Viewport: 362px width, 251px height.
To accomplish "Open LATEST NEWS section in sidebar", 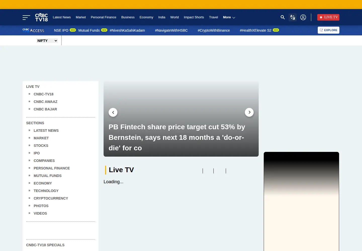I will [46, 131].
